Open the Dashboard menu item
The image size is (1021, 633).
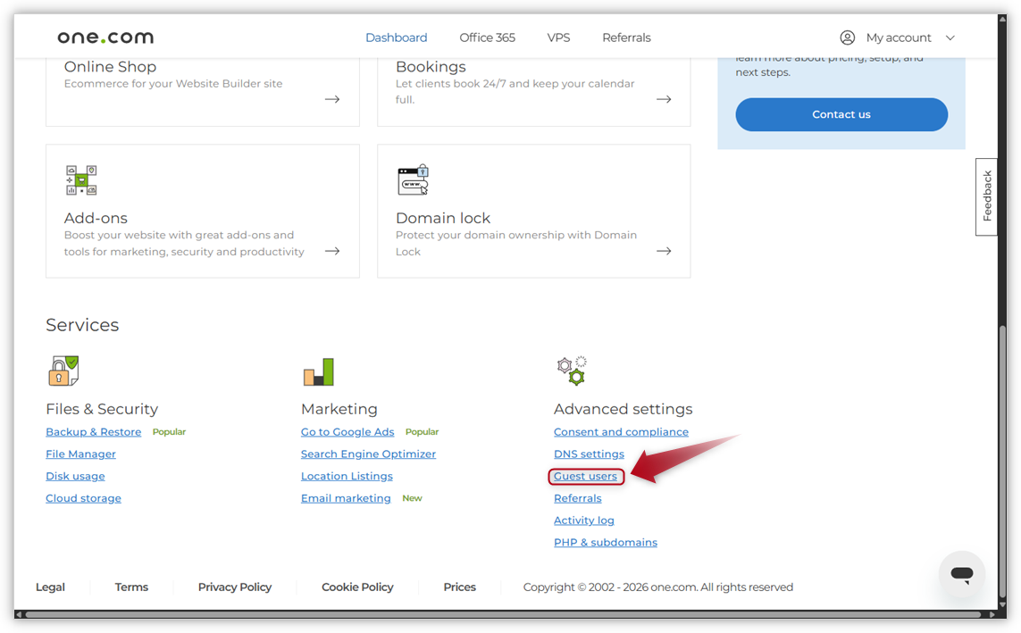[397, 37]
